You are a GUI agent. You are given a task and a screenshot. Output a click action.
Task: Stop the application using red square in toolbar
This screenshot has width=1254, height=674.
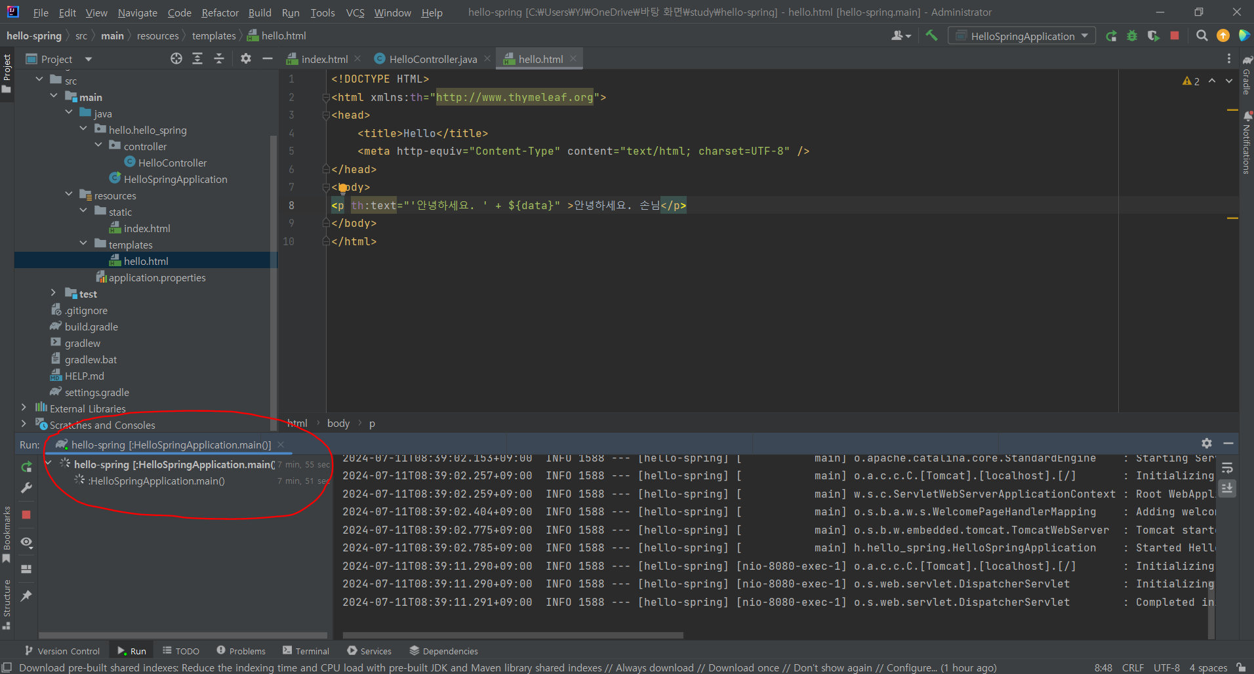[1175, 36]
